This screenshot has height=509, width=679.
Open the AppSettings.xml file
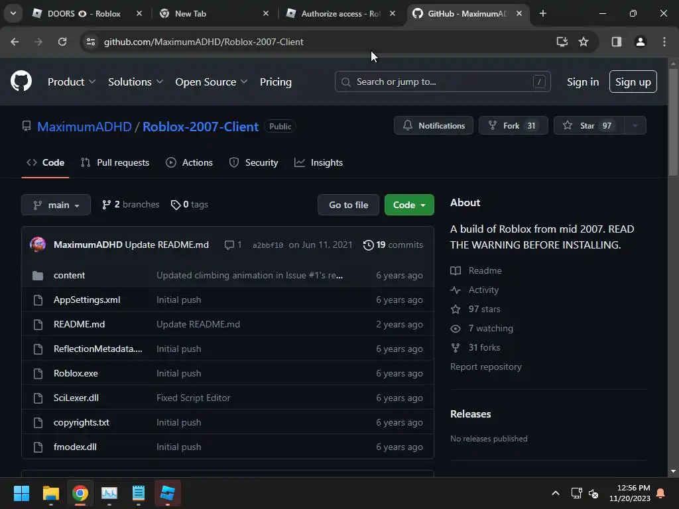(87, 300)
